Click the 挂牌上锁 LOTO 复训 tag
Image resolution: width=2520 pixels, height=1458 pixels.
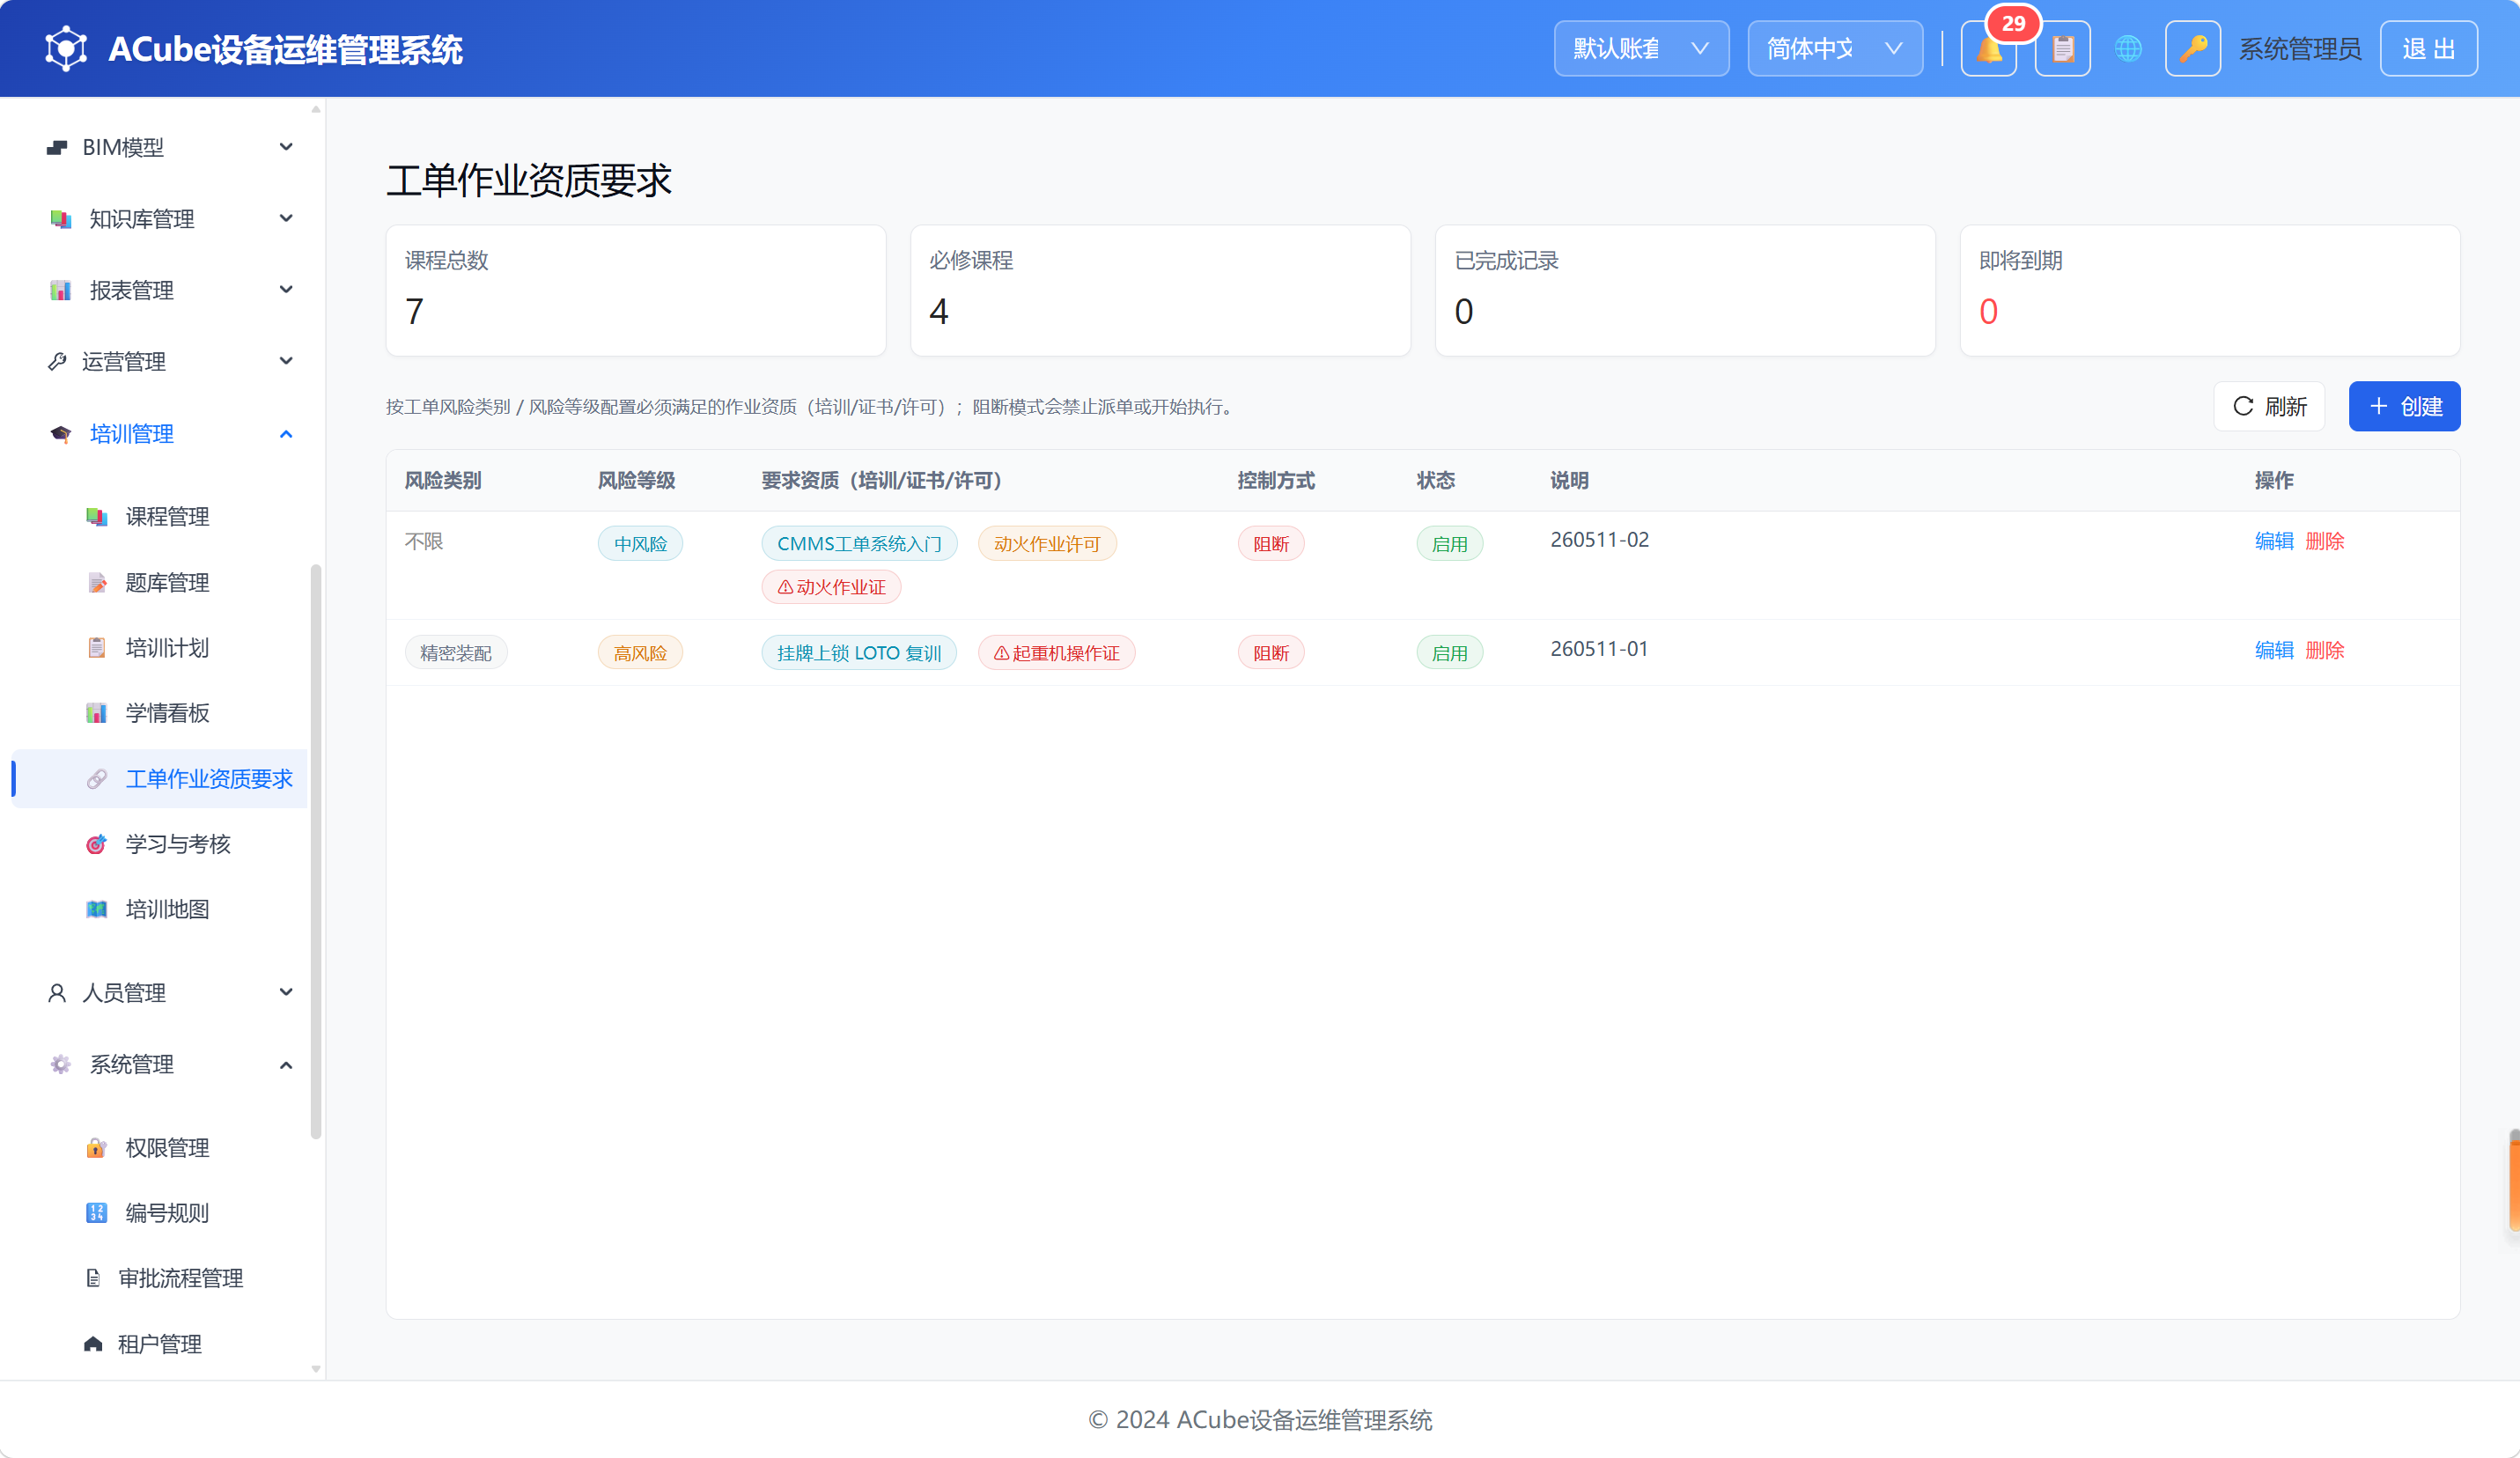[859, 653]
